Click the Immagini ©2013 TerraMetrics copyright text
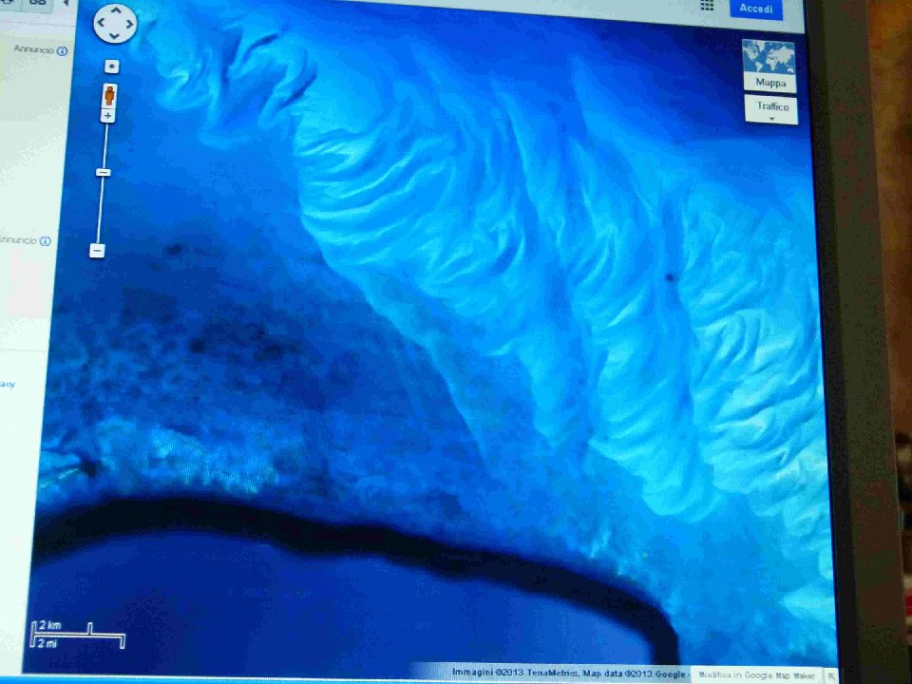 (515, 673)
